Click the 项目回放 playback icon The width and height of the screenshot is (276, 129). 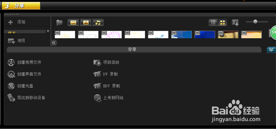(97, 63)
